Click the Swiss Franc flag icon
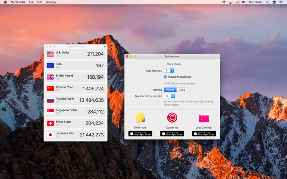The image size is (287, 179). [x=50, y=123]
